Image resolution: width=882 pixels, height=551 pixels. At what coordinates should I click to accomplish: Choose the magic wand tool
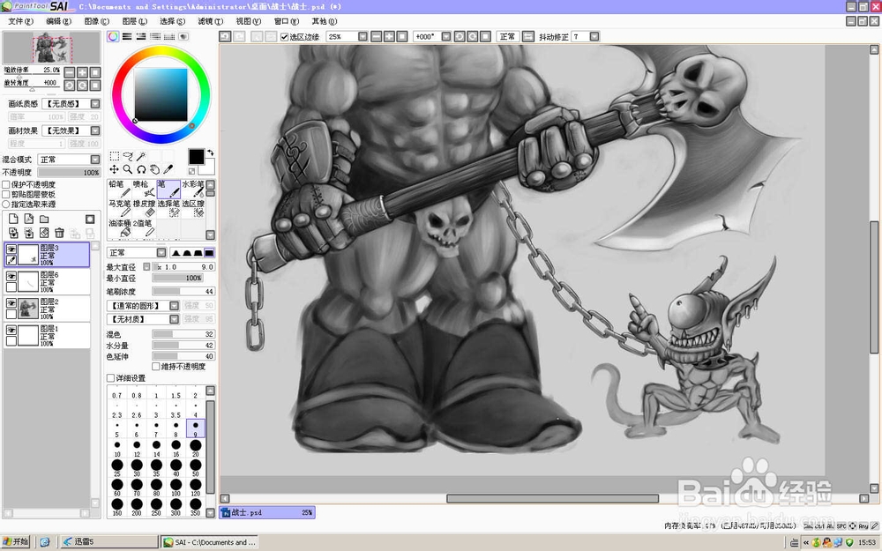click(x=142, y=156)
